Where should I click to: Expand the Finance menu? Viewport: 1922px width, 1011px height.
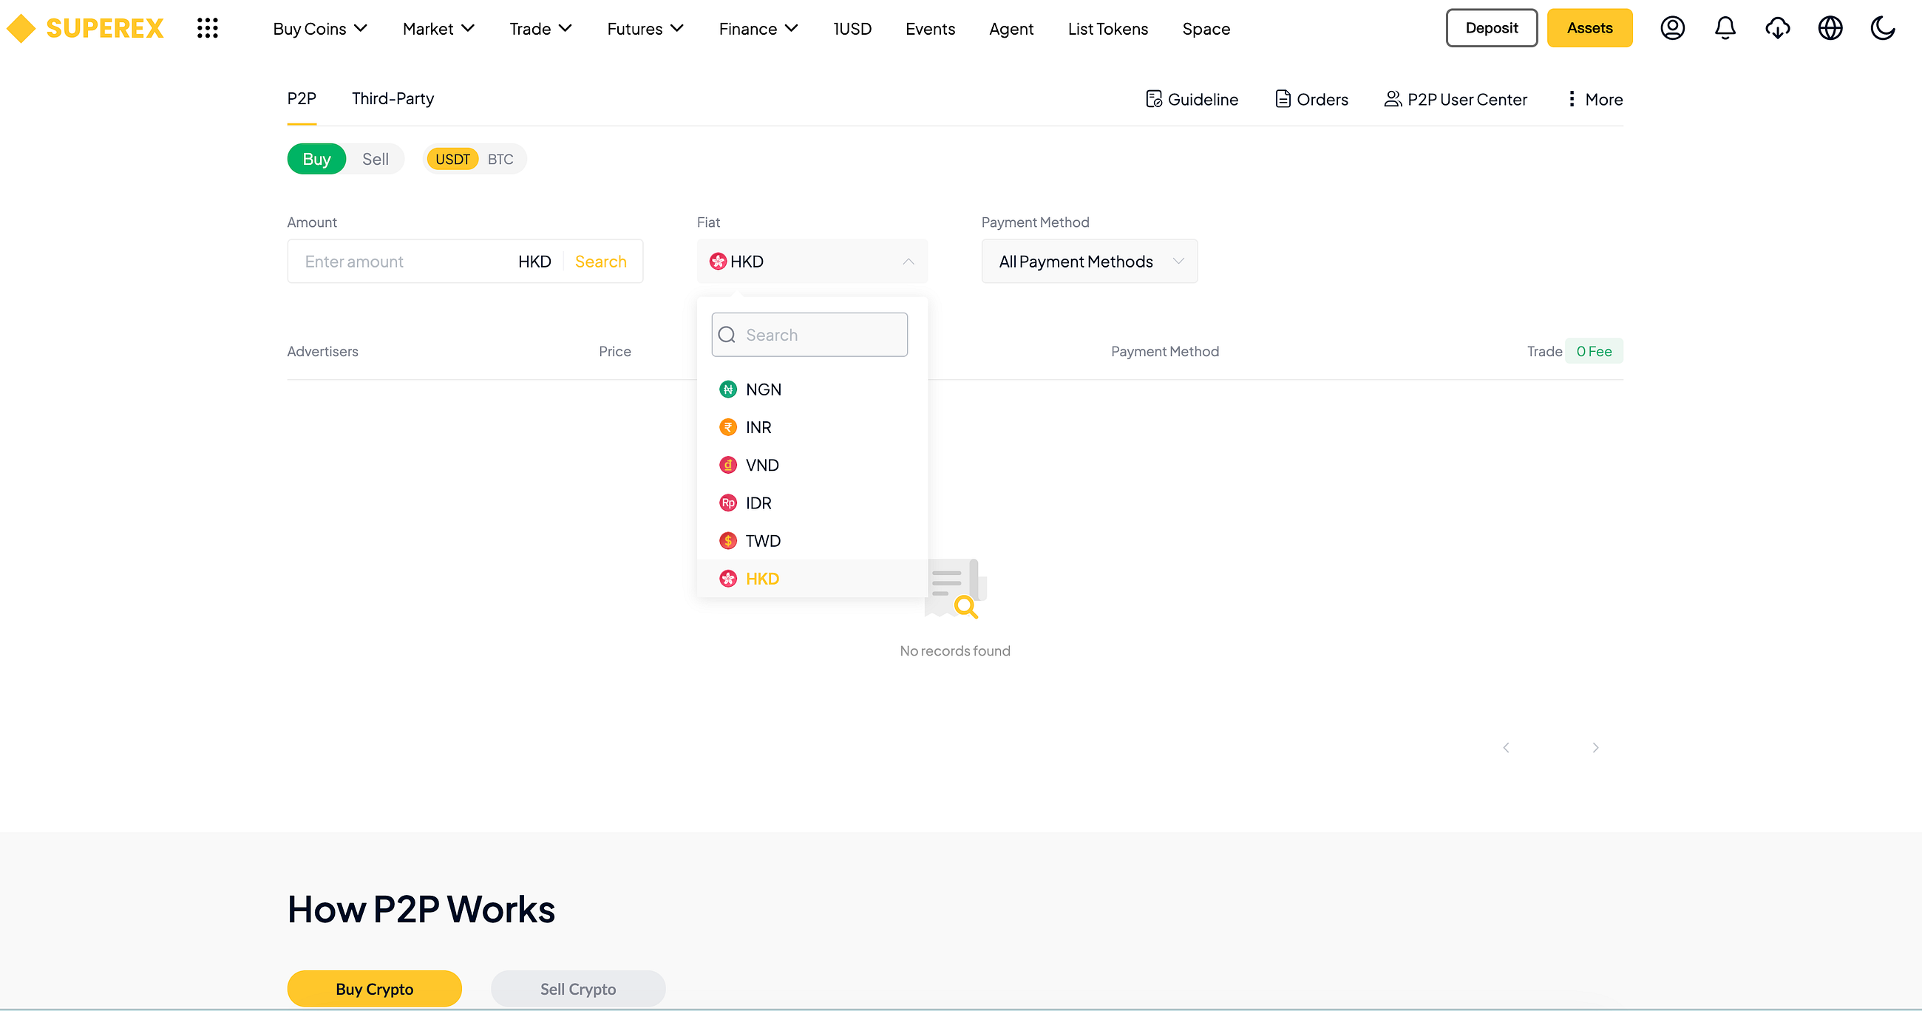click(758, 29)
